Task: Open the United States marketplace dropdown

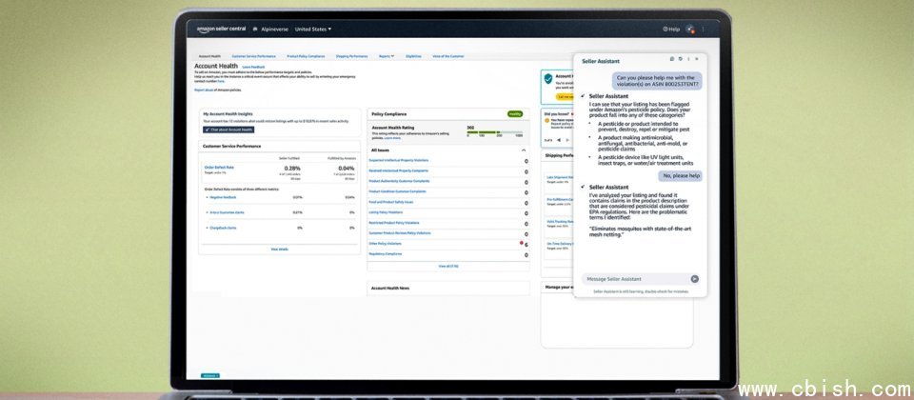Action: coord(312,30)
